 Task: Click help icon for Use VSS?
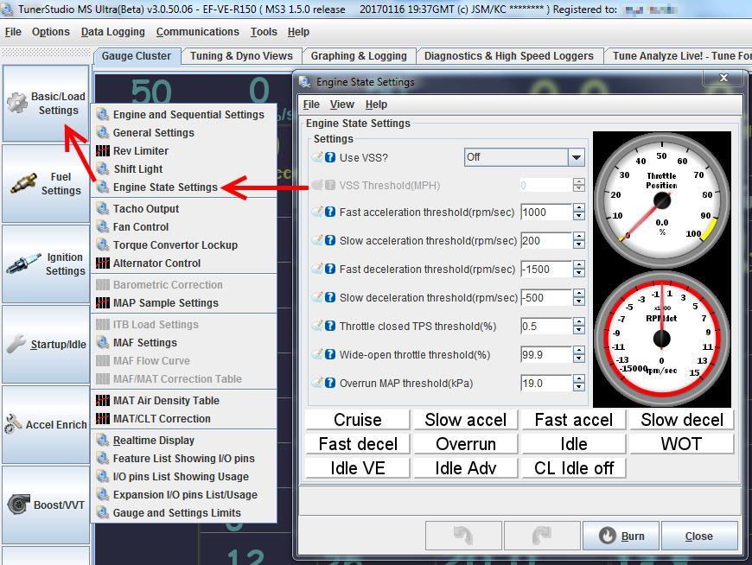(x=330, y=157)
